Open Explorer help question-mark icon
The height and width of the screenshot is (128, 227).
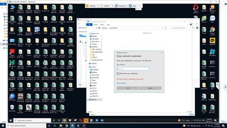[191, 25]
